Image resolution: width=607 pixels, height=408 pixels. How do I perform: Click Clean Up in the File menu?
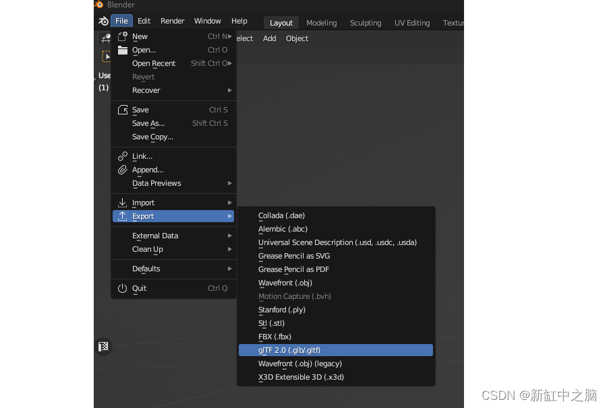147,249
